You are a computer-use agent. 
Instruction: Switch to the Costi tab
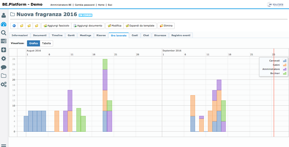[135, 35]
